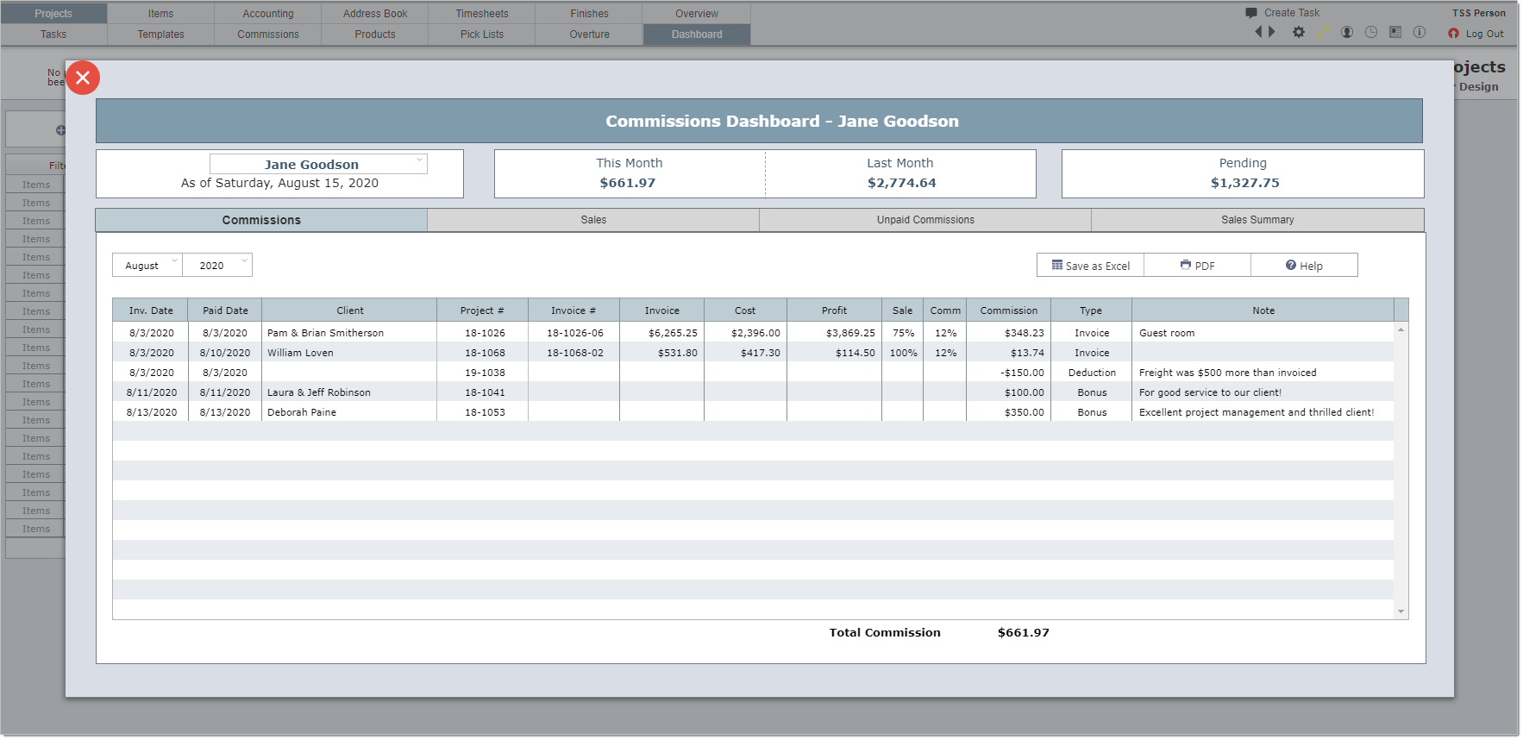Open the Address Book menu
1523x740 pixels.
coord(375,14)
